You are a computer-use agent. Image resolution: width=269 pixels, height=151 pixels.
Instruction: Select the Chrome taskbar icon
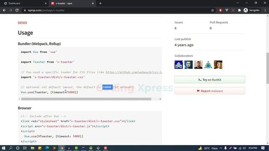[x=62, y=148]
